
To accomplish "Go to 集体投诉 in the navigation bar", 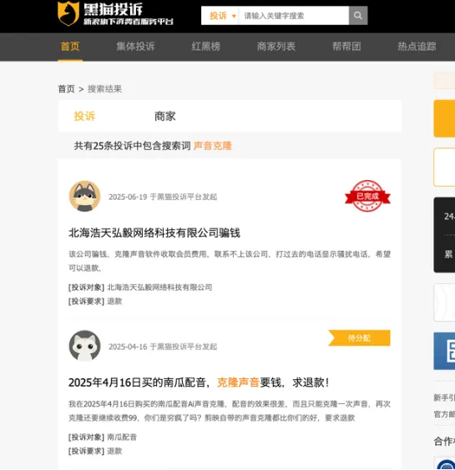I will click(136, 47).
